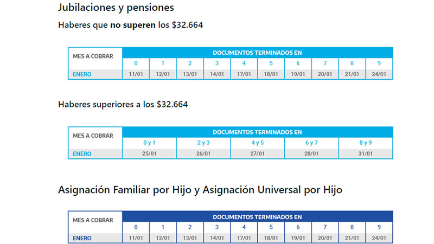Click 11/01 in the first Jubilaciones table
This screenshot has height=244, width=434.
[136, 74]
